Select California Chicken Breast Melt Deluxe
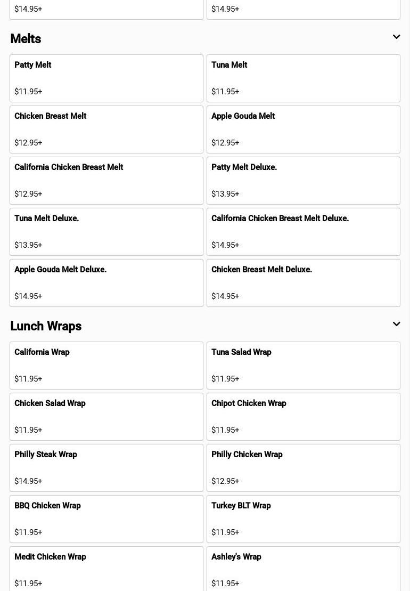Viewport: 410px width, 591px height. [x=303, y=232]
